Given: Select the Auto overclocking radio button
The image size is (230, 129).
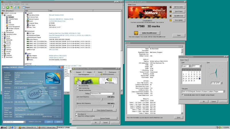Looking at the screenshot, I should point(77,88).
